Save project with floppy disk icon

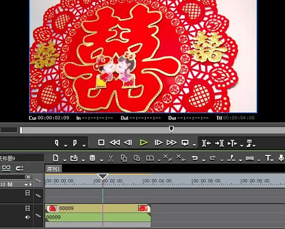tap(92, 158)
